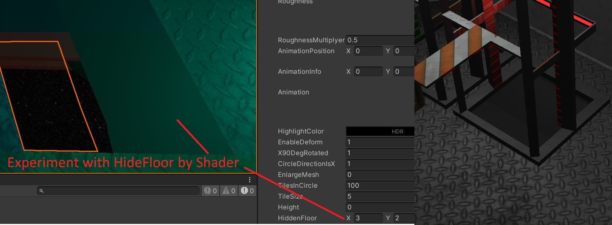Select the AnimationPosition X field
The image size is (612, 225).
(368, 51)
